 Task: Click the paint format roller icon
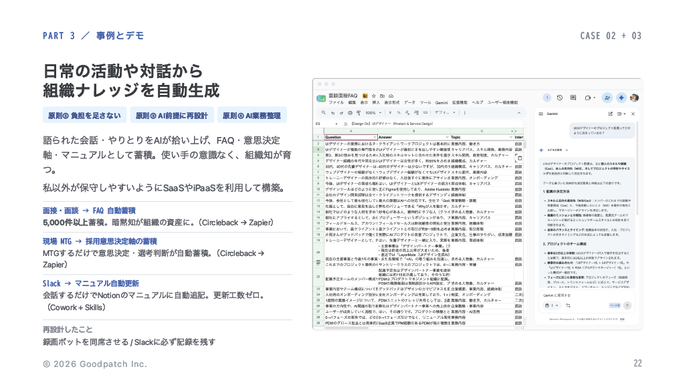(359, 112)
